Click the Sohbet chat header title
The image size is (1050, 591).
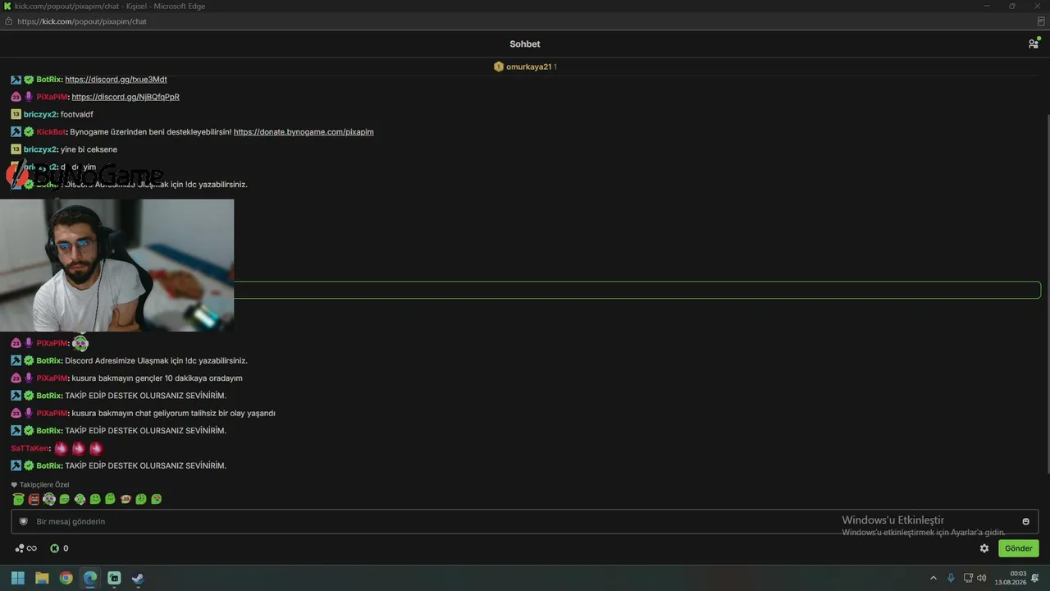525,44
